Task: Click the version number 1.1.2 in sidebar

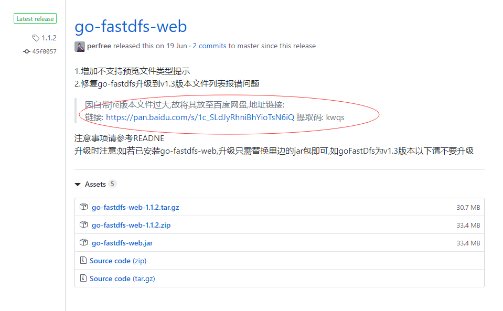Action: tap(50, 37)
